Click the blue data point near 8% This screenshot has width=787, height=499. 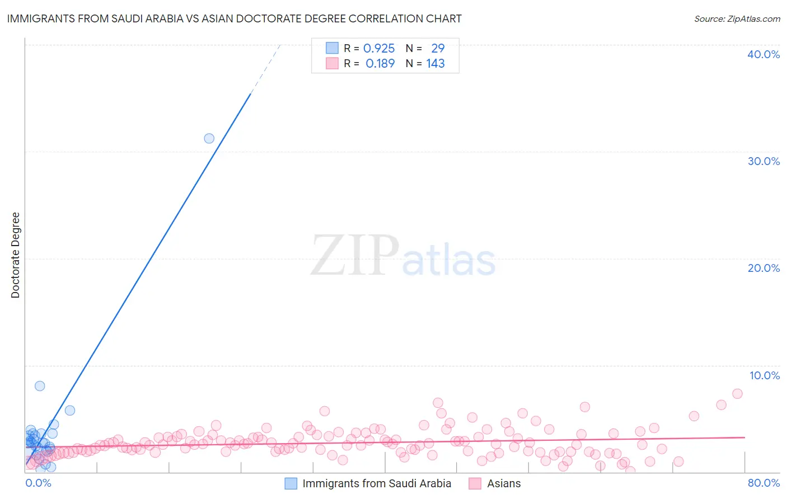pos(40,386)
